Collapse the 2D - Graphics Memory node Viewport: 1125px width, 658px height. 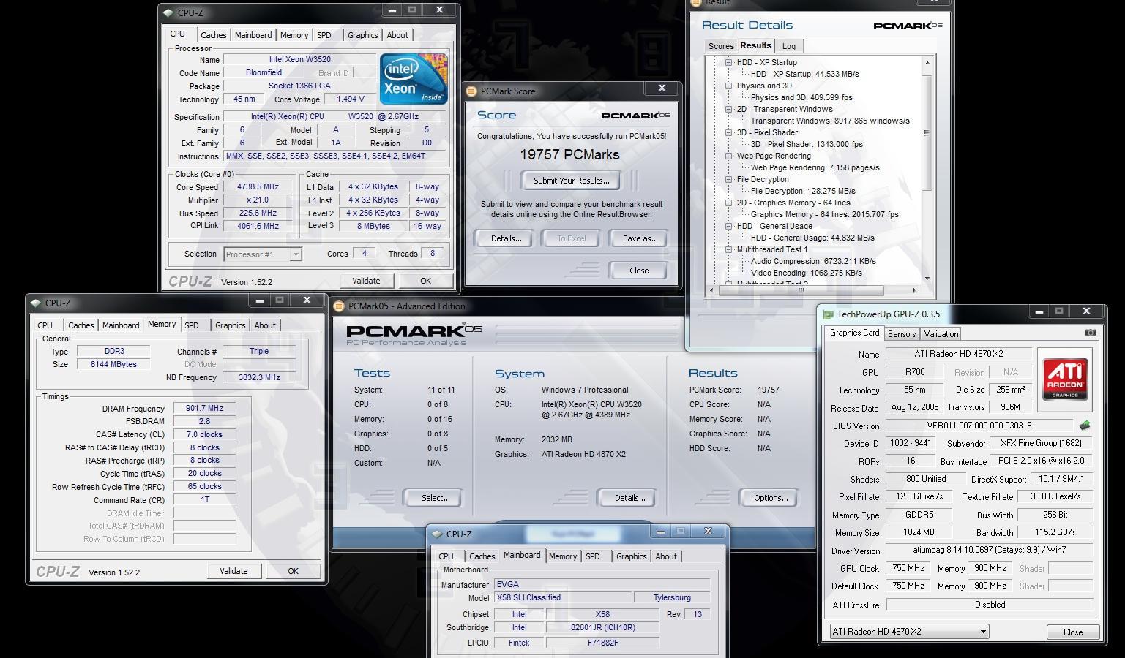(729, 203)
